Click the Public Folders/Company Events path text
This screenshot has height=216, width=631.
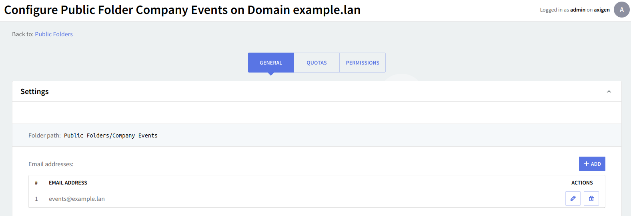point(110,135)
